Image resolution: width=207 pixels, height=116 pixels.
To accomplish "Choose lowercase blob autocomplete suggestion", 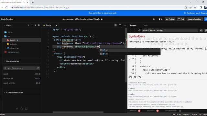I will tap(130, 50).
